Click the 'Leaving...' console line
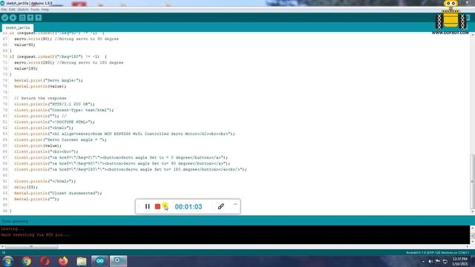The height and width of the screenshot is (267, 475). click(x=13, y=229)
